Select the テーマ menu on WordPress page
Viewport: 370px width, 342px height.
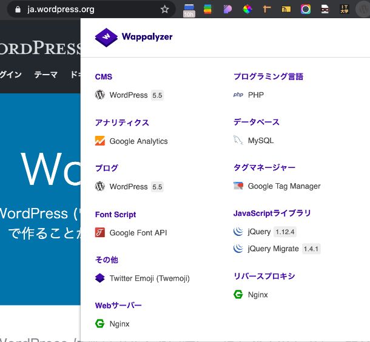[x=45, y=75]
